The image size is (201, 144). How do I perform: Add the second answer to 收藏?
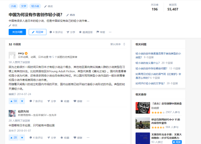tap(65, 138)
